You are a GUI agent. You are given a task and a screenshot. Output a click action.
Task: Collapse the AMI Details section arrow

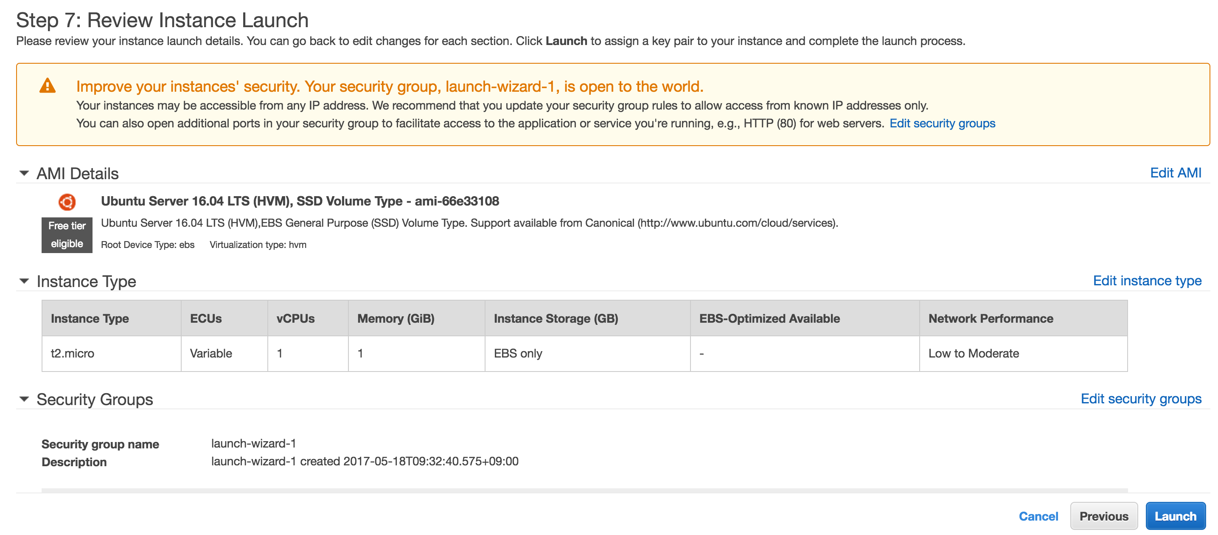coord(24,173)
